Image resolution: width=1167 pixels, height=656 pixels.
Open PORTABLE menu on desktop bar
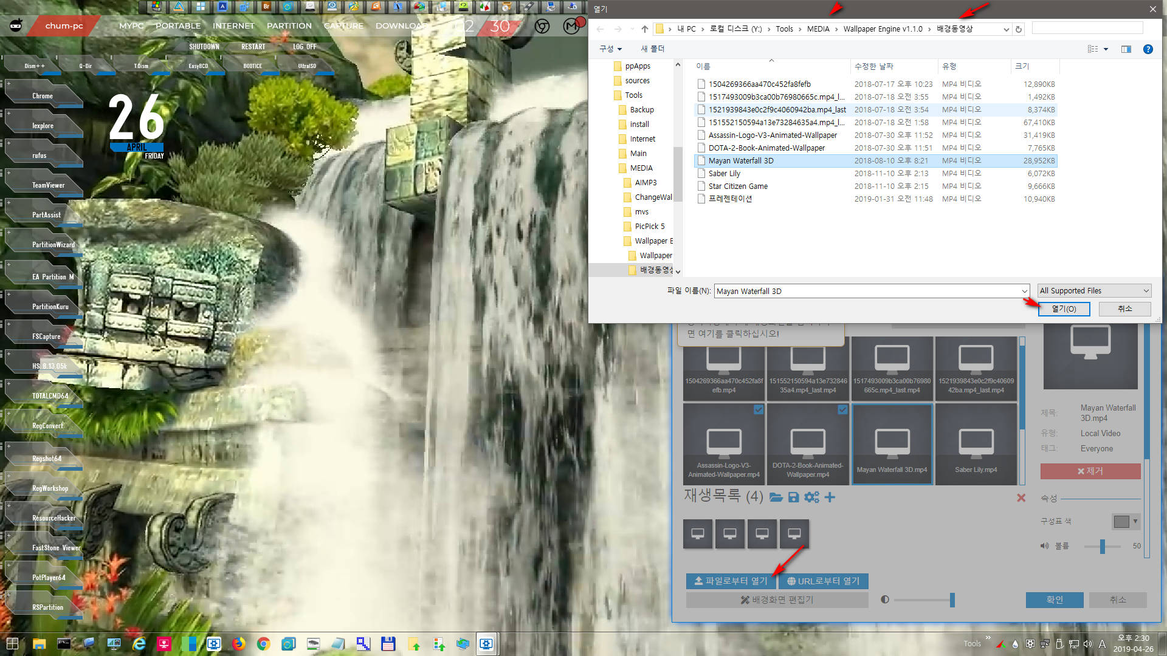coord(178,26)
